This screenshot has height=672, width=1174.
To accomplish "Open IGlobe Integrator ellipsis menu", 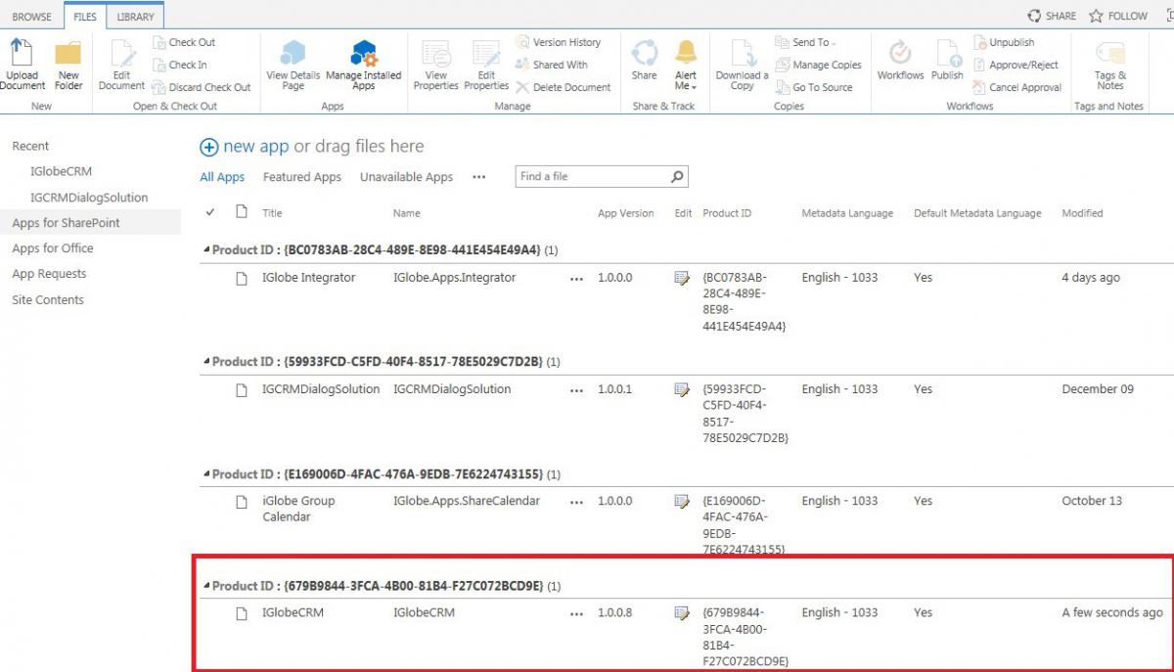I will (x=576, y=279).
